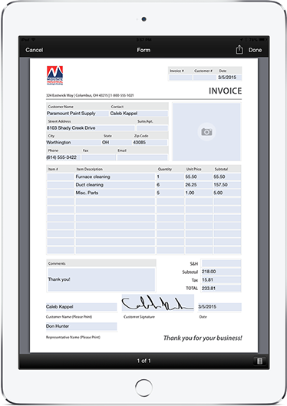Edit Zip Code field 43085

pos(150,143)
